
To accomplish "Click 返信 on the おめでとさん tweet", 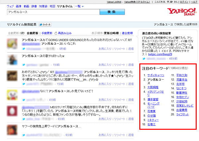I will point(131,84).
